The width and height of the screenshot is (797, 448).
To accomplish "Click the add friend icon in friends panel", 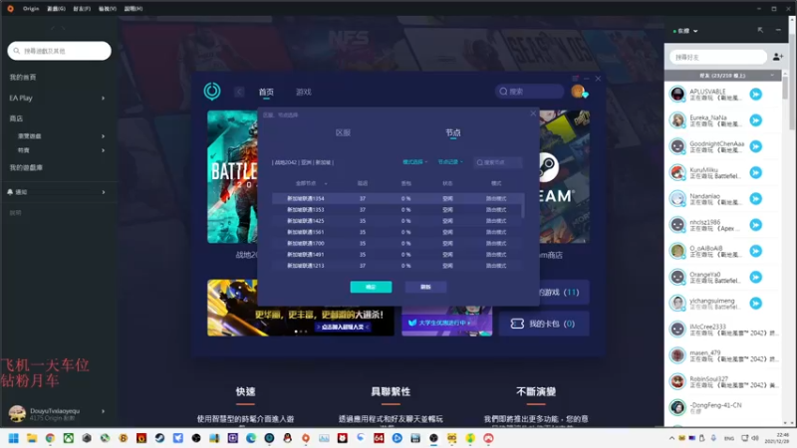I will (x=778, y=57).
